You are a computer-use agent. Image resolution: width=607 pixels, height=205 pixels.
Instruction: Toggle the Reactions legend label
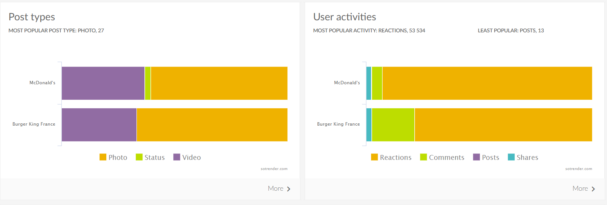click(395, 157)
